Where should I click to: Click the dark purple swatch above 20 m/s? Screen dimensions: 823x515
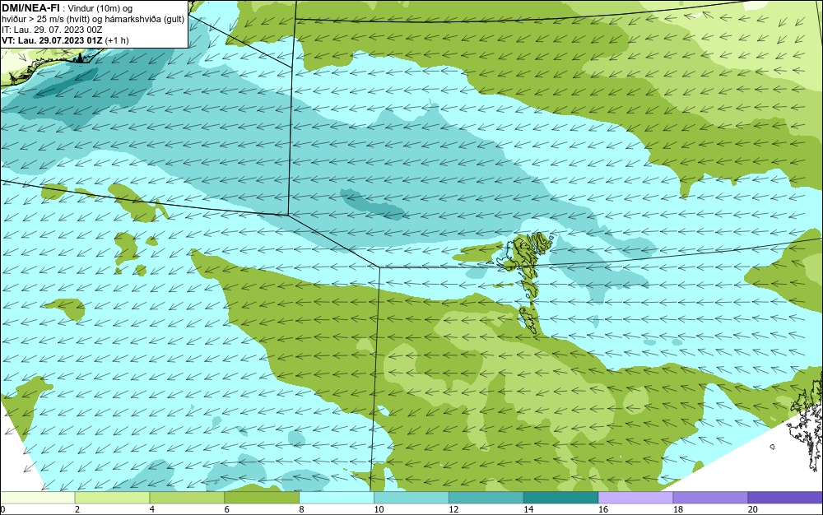(785, 498)
